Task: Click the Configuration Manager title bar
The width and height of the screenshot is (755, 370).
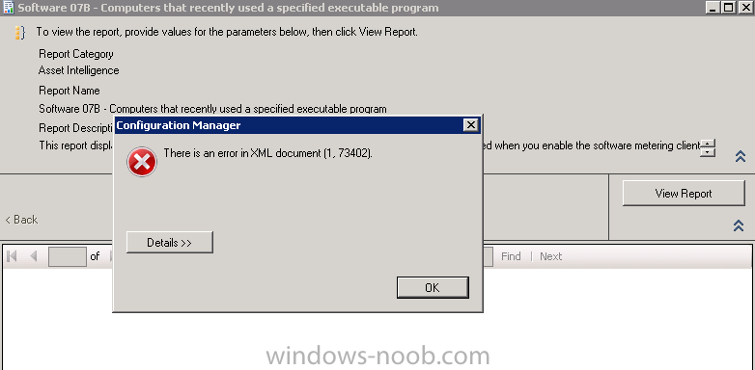Action: point(289,125)
